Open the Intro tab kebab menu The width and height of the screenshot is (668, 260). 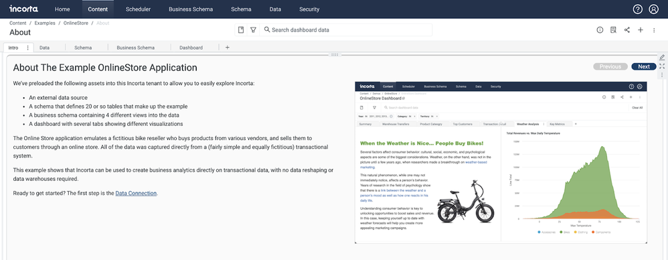coord(27,48)
